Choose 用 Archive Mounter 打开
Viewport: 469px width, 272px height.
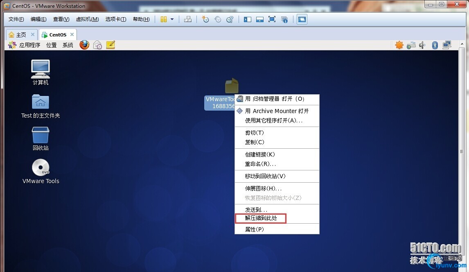click(277, 111)
